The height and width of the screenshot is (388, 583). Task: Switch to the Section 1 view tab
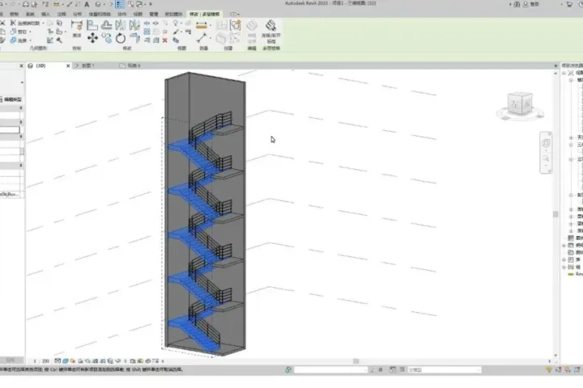pyautogui.click(x=88, y=65)
